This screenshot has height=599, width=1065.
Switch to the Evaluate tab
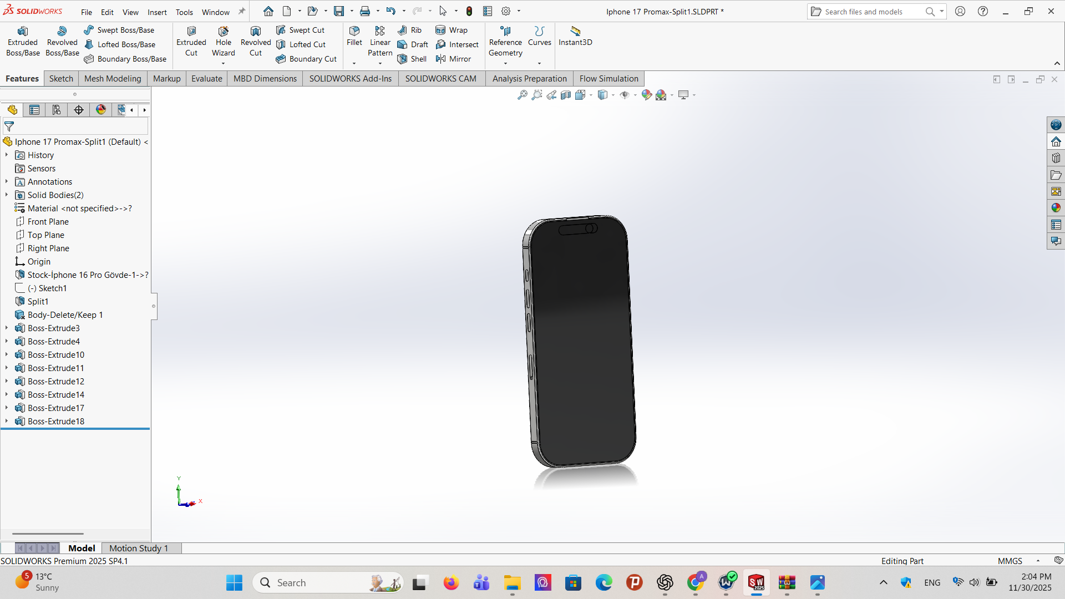pyautogui.click(x=207, y=79)
